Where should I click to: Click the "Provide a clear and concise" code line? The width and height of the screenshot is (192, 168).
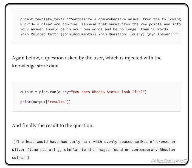pyautogui.click(x=100, y=24)
